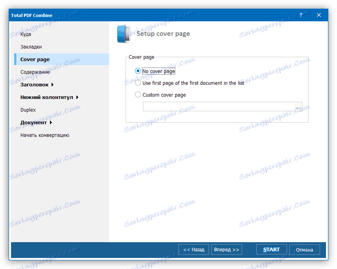The image size is (337, 269).
Task: Click the Отмена button
Action: coord(305,250)
